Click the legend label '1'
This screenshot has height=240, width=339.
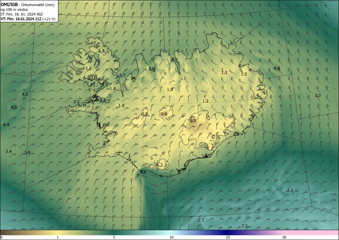57,237
